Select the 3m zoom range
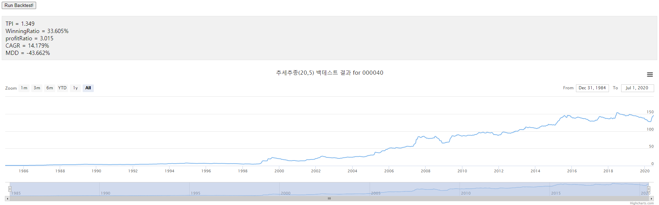Viewport: 659px width, 205px height. tap(37, 88)
